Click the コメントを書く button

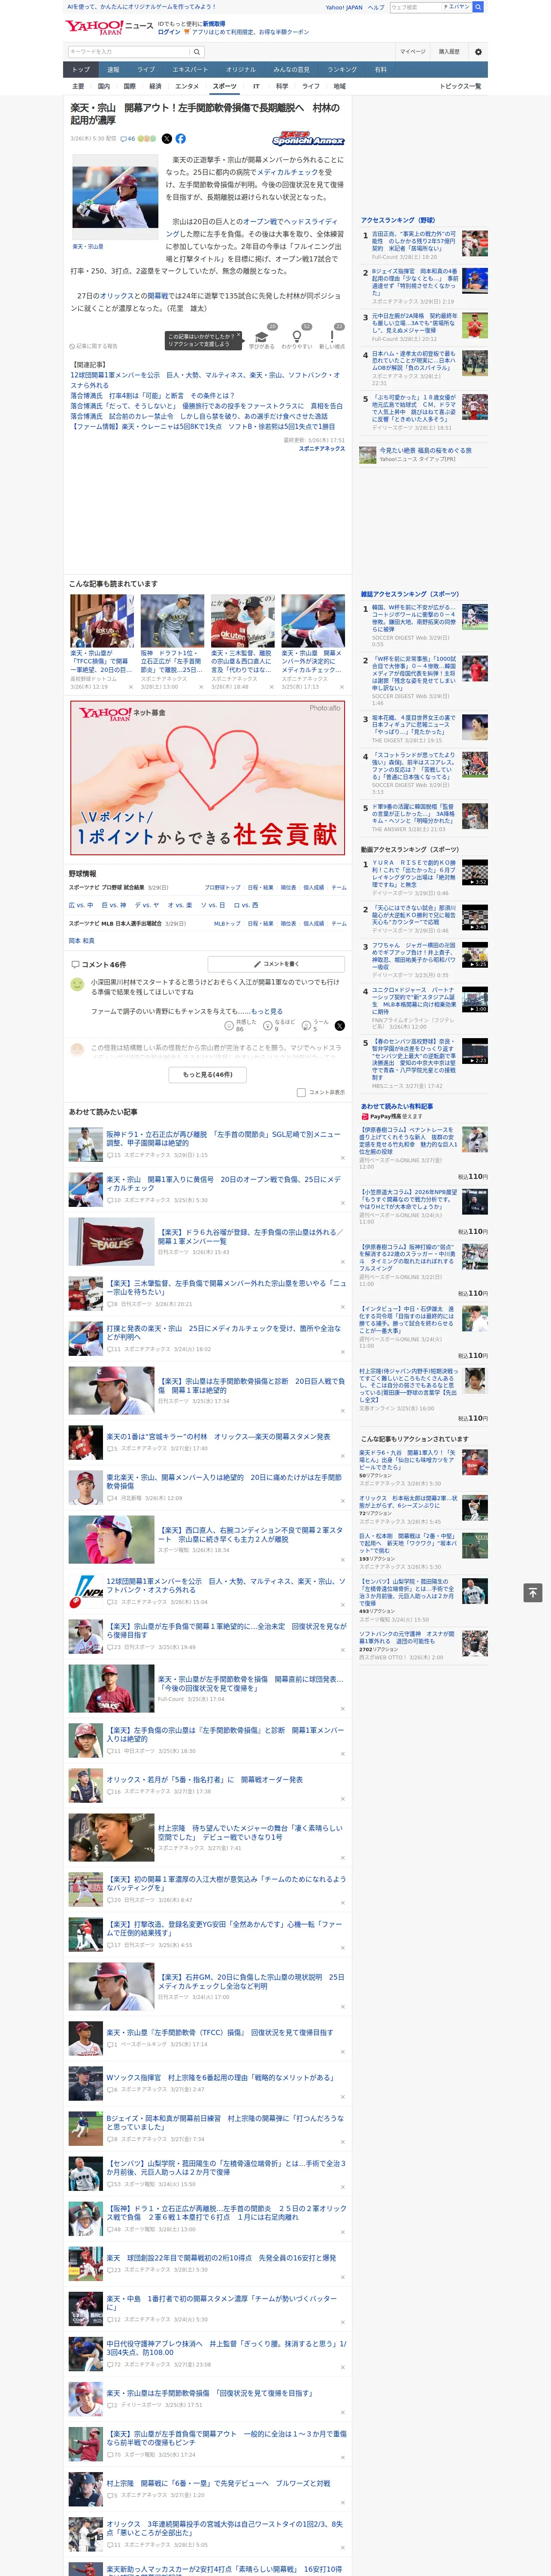pos(275,964)
